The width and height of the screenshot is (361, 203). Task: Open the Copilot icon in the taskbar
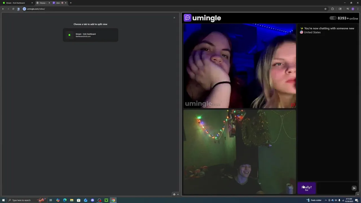pyautogui.click(x=58, y=200)
